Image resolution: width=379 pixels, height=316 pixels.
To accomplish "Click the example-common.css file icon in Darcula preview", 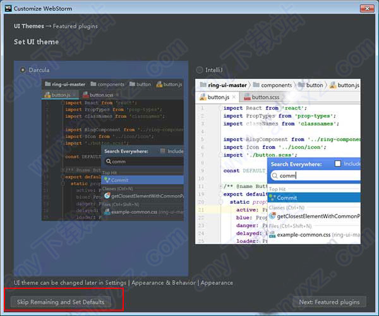I will [x=106, y=211].
